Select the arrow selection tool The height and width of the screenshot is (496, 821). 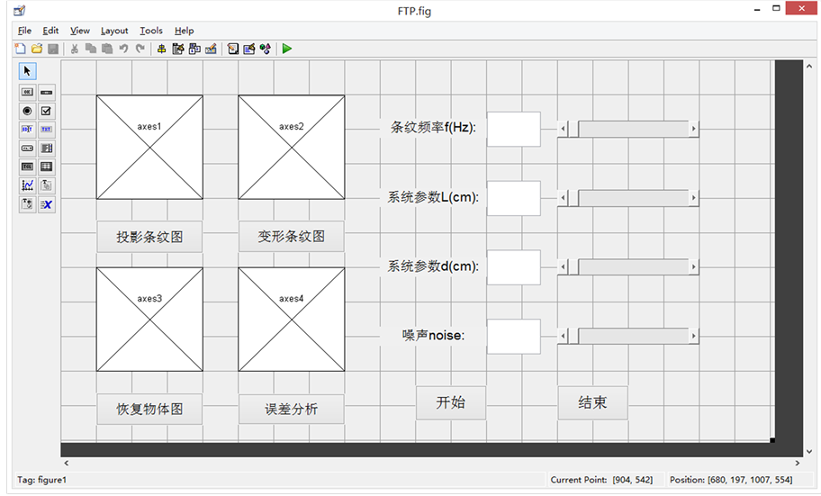click(x=27, y=71)
